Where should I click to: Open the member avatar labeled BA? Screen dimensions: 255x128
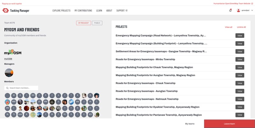(x=7, y=115)
